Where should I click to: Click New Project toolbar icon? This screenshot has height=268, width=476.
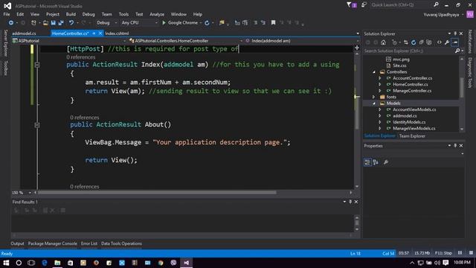tap(33, 23)
